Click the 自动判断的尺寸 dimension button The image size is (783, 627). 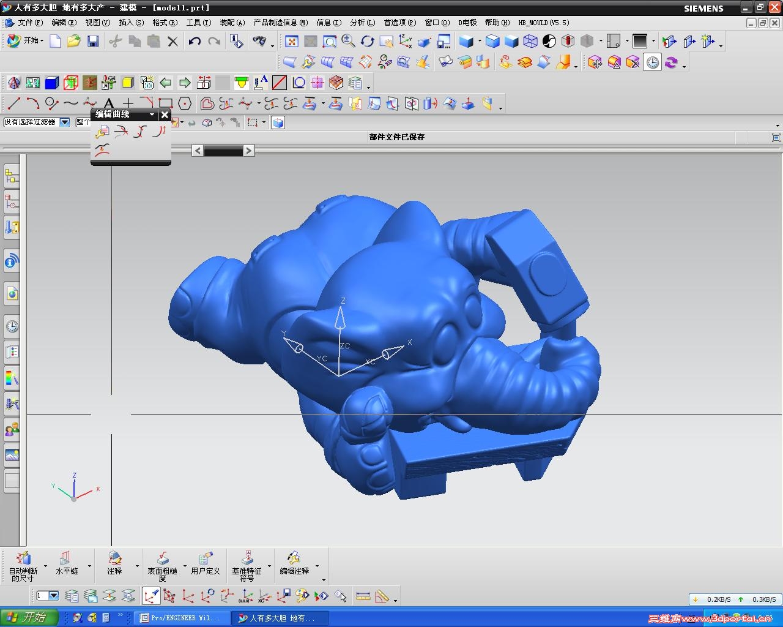[23, 566]
